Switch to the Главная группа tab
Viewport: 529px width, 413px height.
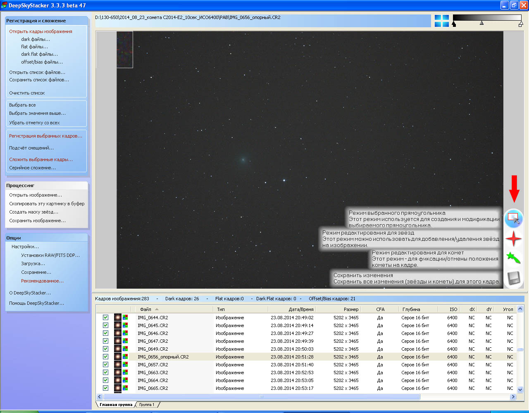pyautogui.click(x=116, y=405)
